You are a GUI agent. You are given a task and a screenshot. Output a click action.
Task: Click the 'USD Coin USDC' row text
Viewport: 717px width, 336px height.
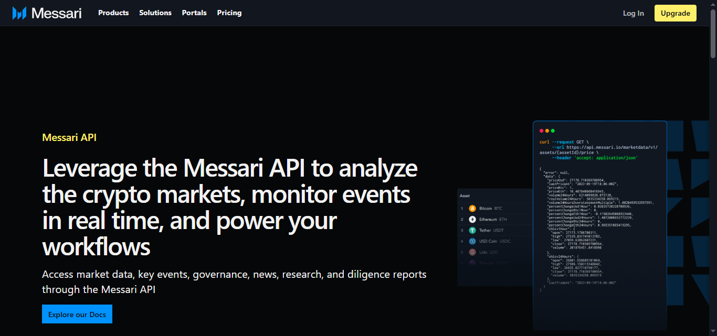coord(494,242)
